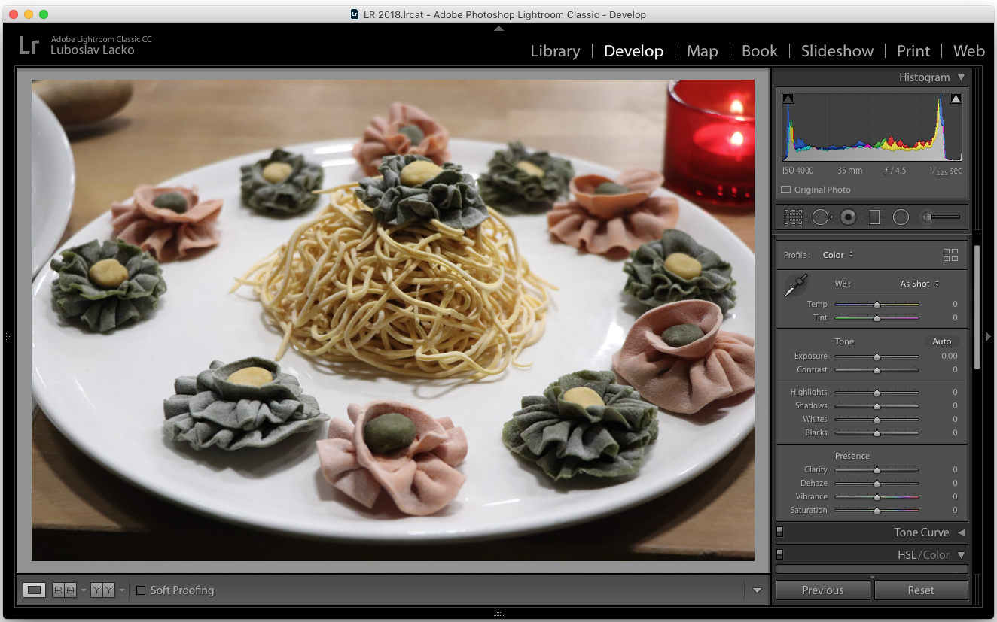Click the Exposure slider handle
Viewport: 997px width, 622px height.
click(877, 357)
